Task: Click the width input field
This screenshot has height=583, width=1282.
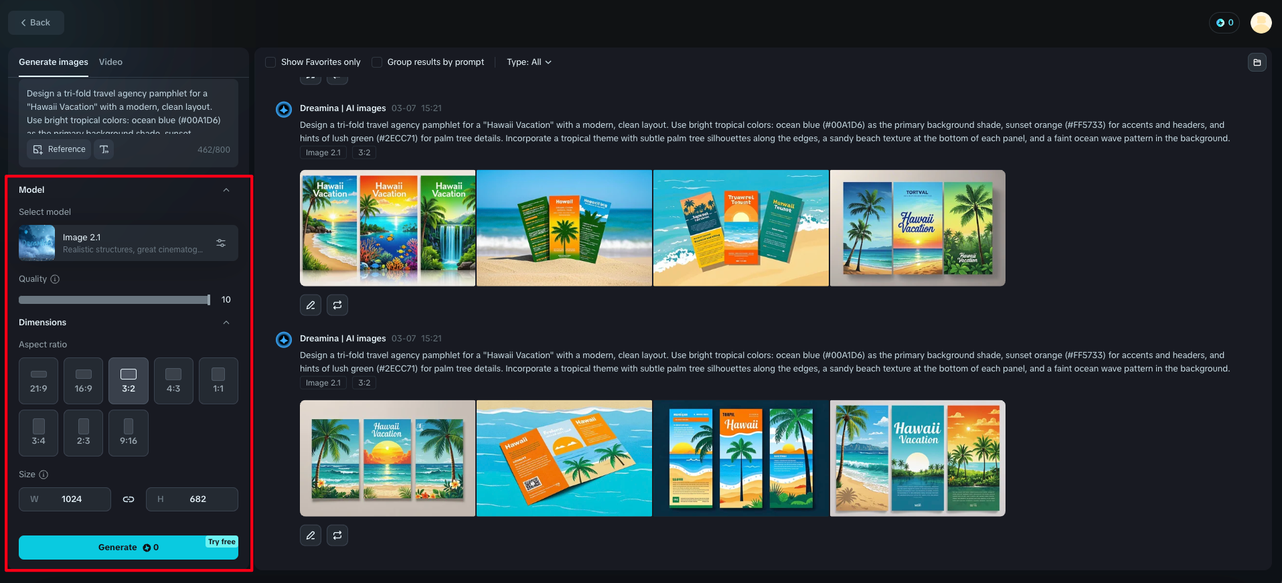Action: 65,499
